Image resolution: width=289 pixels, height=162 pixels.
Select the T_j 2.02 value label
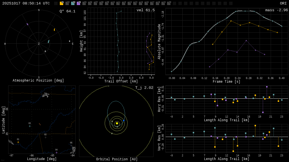tap(144, 88)
